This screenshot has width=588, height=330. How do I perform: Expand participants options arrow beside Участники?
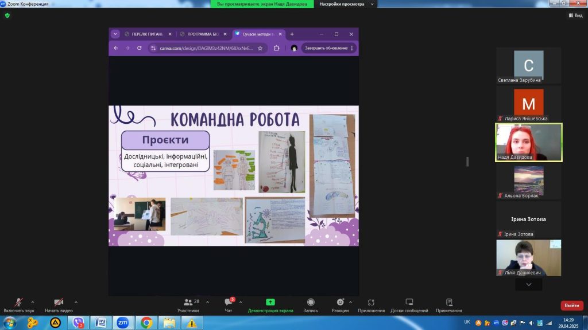coord(207,302)
